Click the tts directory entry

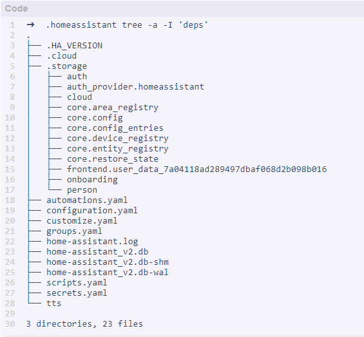(54, 303)
